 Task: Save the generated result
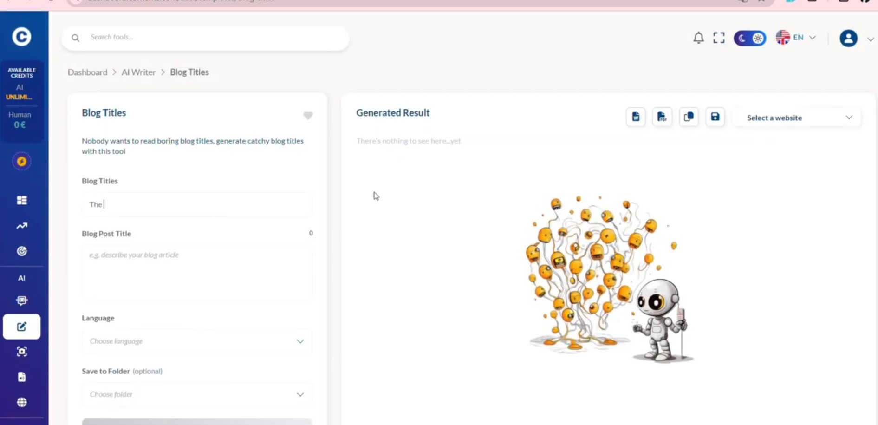point(715,117)
